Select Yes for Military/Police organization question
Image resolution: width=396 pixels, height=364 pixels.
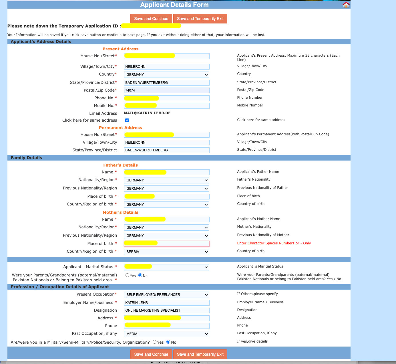[x=154, y=342]
